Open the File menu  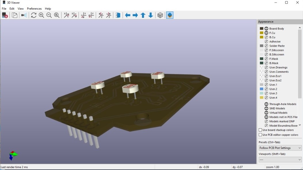pos(4,9)
